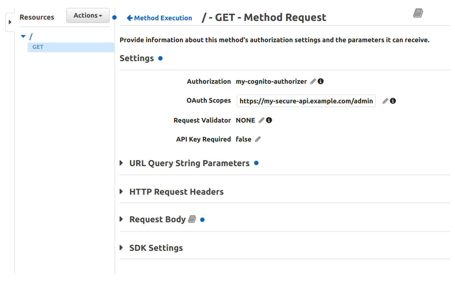Viewport: 455px width, 292px height.
Task: Click inside the OAuth Scopes text field
Action: click(306, 101)
